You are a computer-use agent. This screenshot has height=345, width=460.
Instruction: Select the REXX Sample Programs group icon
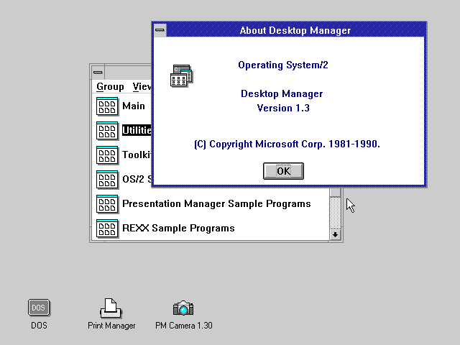[x=107, y=229]
